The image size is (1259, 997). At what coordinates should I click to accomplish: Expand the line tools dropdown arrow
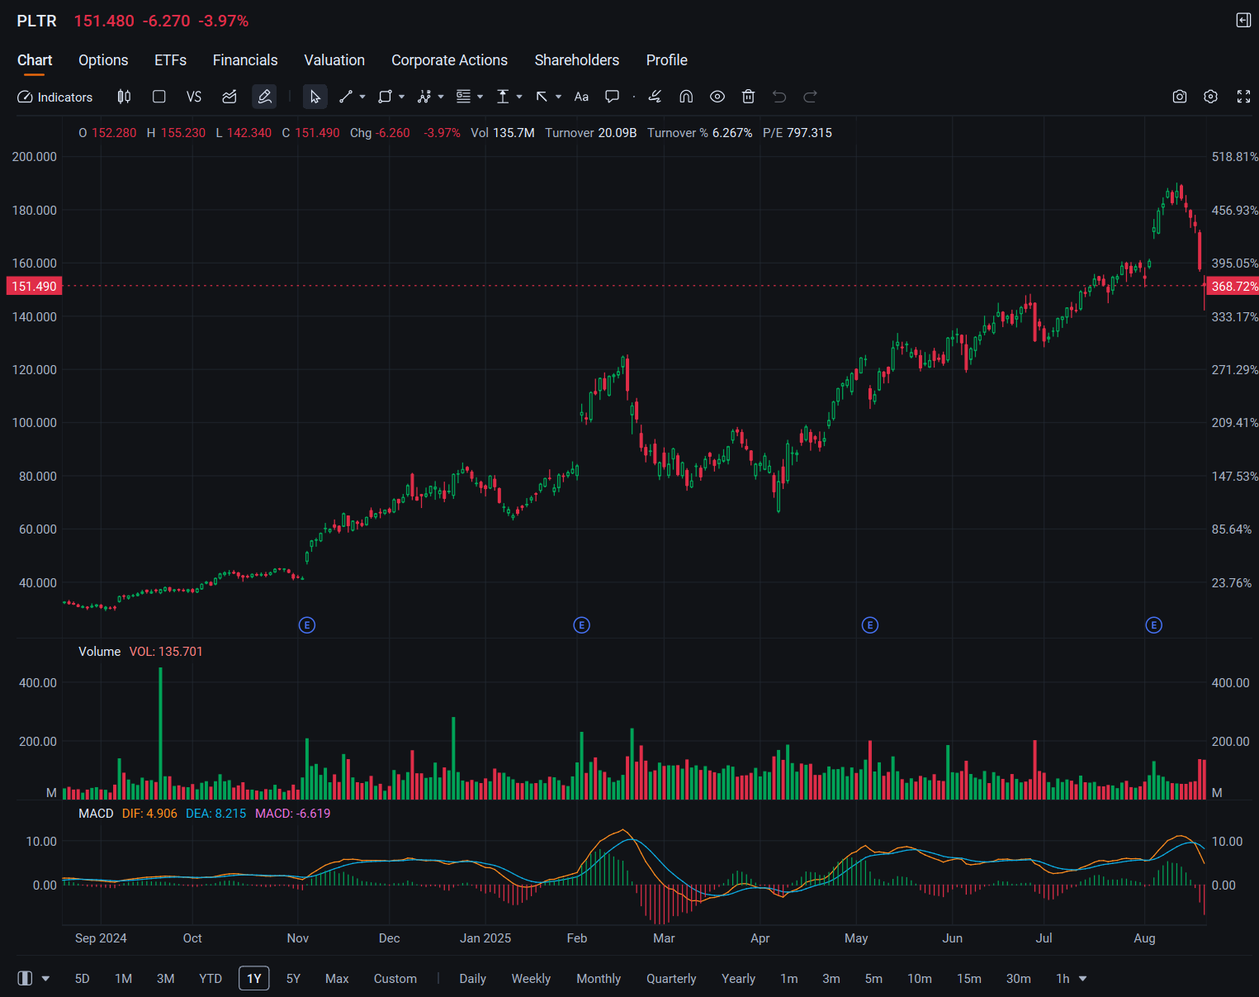(x=362, y=97)
